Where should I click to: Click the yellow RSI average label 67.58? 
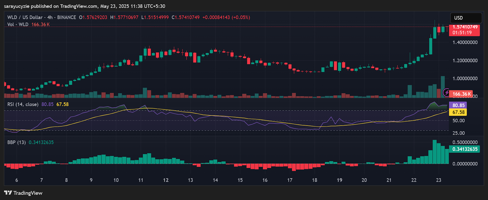click(458, 112)
